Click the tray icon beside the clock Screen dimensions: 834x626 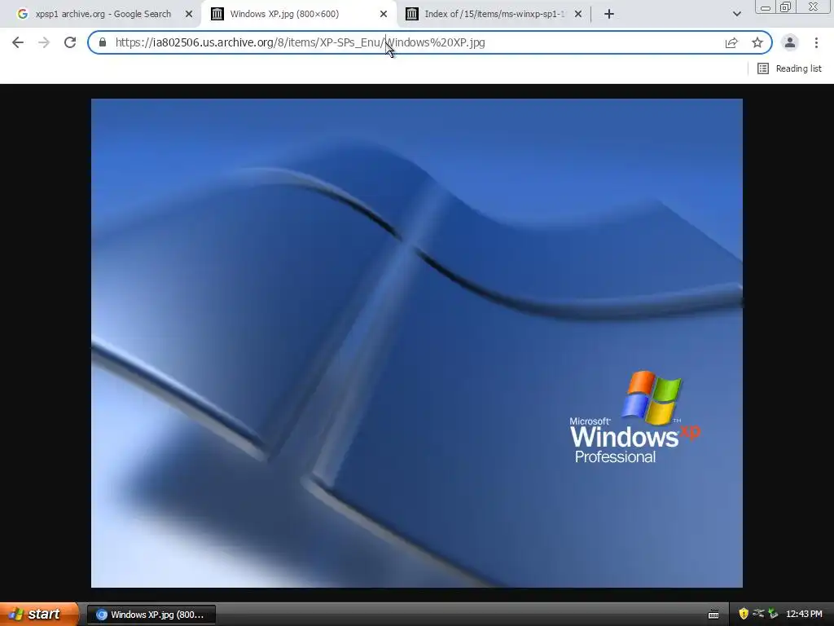773,614
